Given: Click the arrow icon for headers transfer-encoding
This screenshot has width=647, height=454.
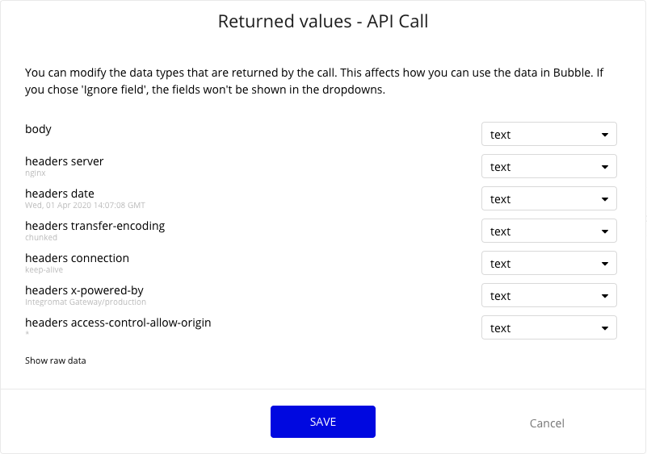Looking at the screenshot, I should pos(605,231).
